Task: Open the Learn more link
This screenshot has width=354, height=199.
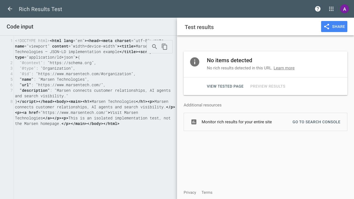Action: click(x=284, y=68)
